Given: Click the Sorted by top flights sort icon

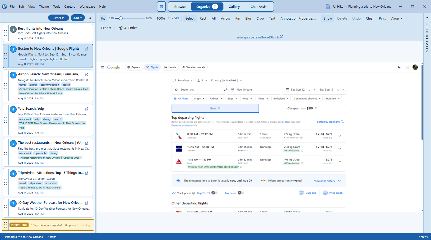Looking at the screenshot, I should [342, 122].
